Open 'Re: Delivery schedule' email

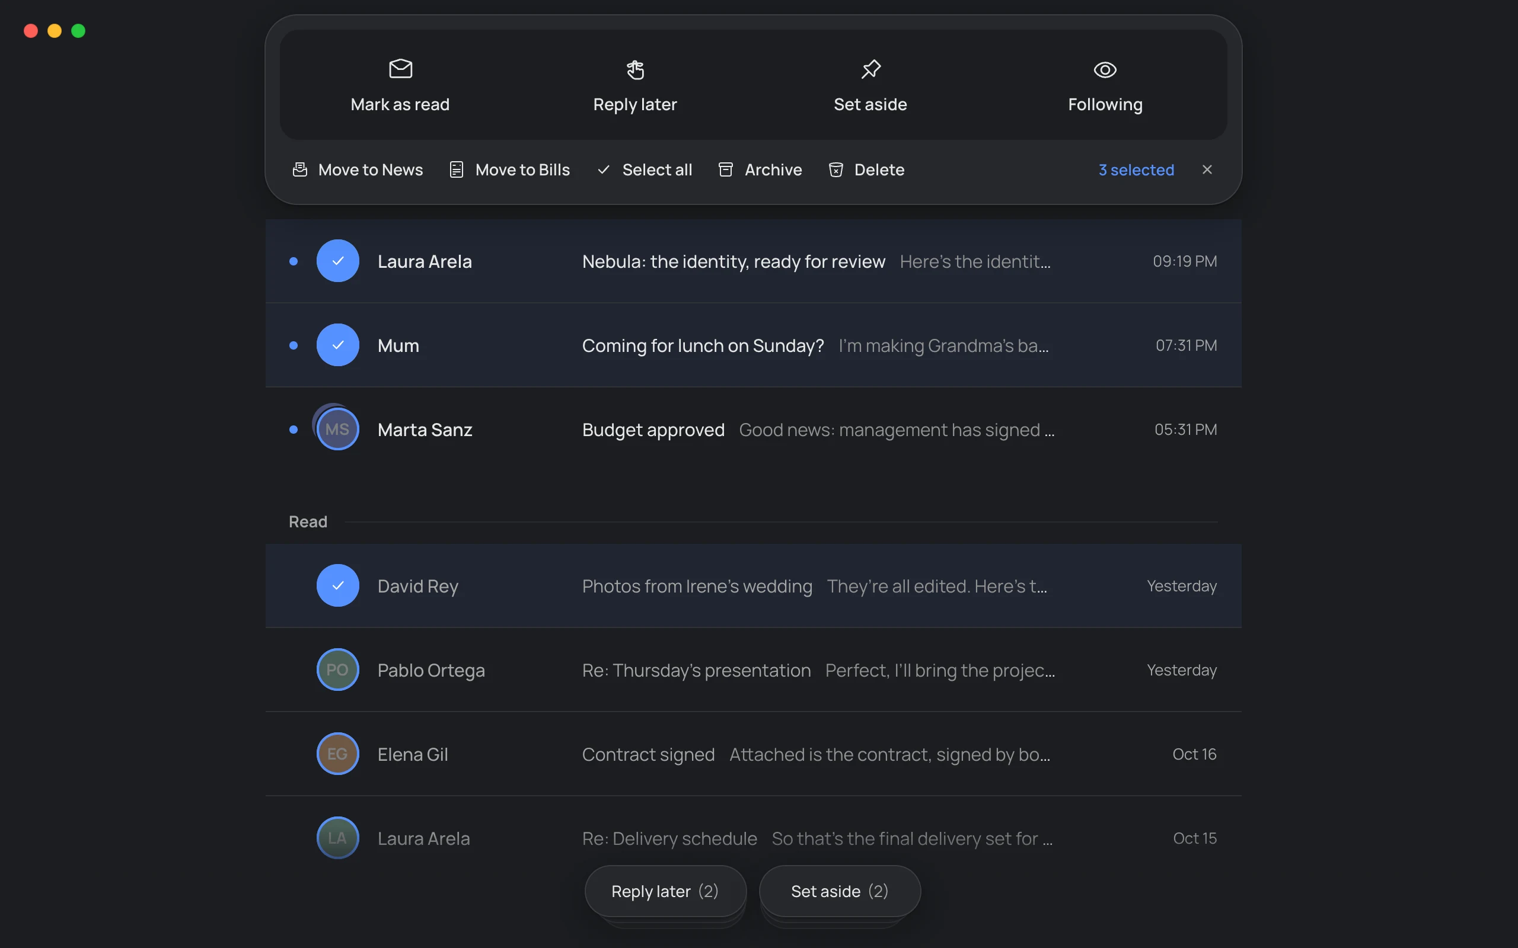click(x=669, y=838)
